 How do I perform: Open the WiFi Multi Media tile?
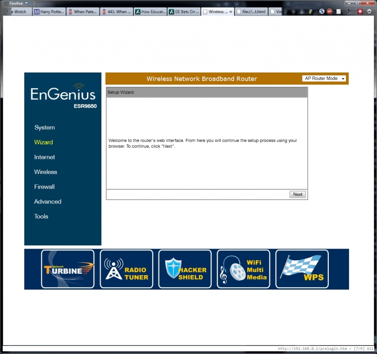click(243, 269)
